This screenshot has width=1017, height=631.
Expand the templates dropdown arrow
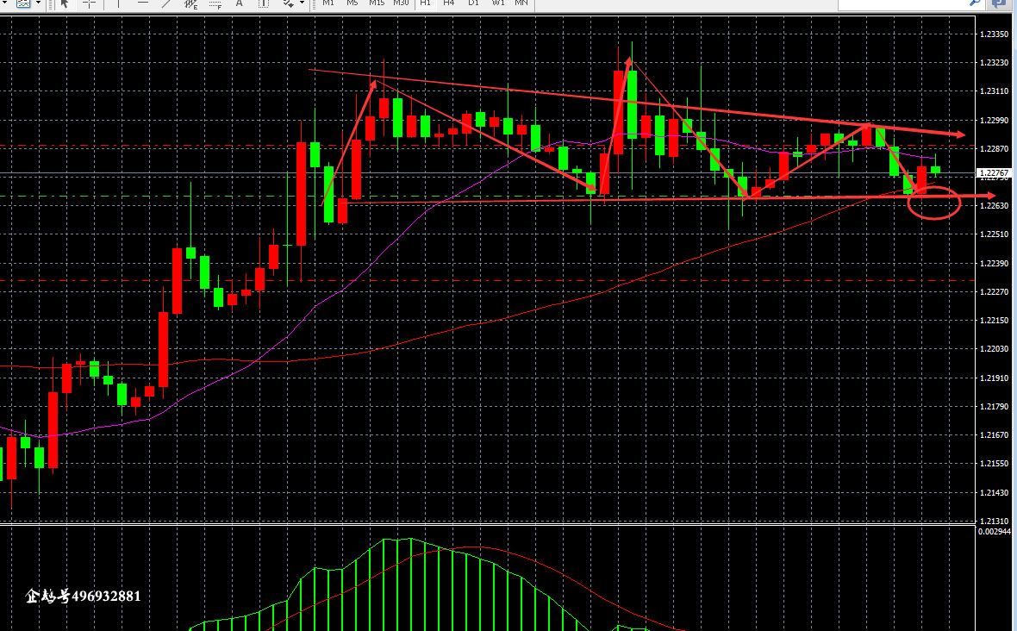point(38,3)
